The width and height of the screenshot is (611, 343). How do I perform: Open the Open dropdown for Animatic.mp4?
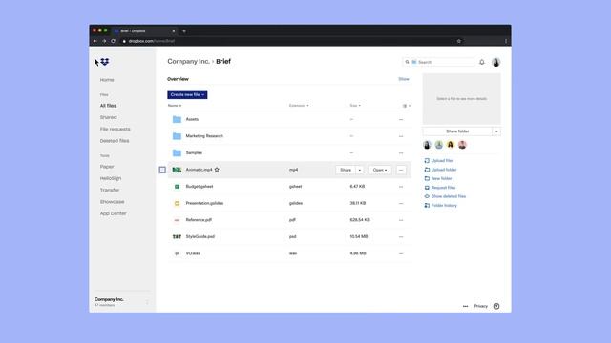pos(380,170)
